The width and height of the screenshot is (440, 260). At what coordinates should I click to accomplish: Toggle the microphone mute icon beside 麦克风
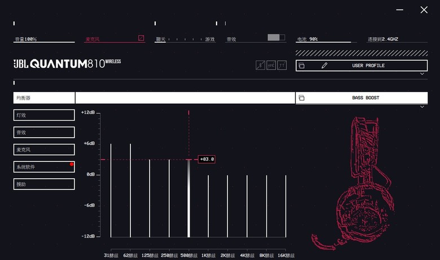tap(141, 38)
